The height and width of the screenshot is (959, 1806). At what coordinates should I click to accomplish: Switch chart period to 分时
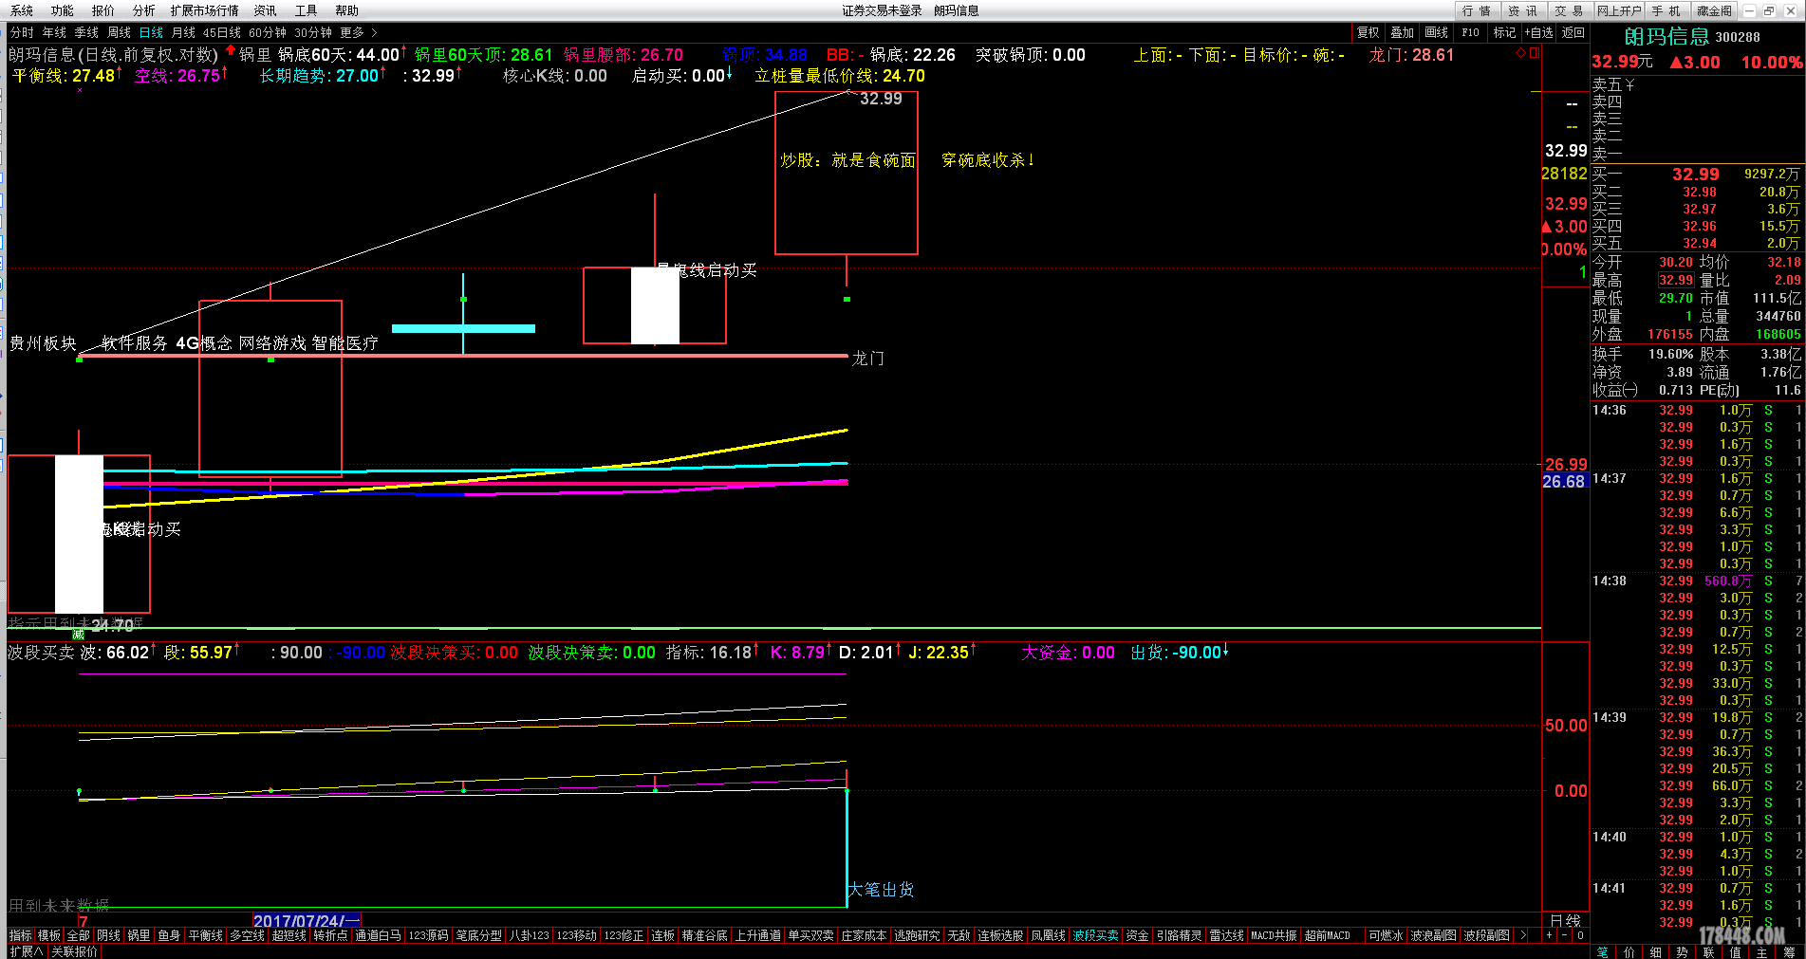coord(22,32)
